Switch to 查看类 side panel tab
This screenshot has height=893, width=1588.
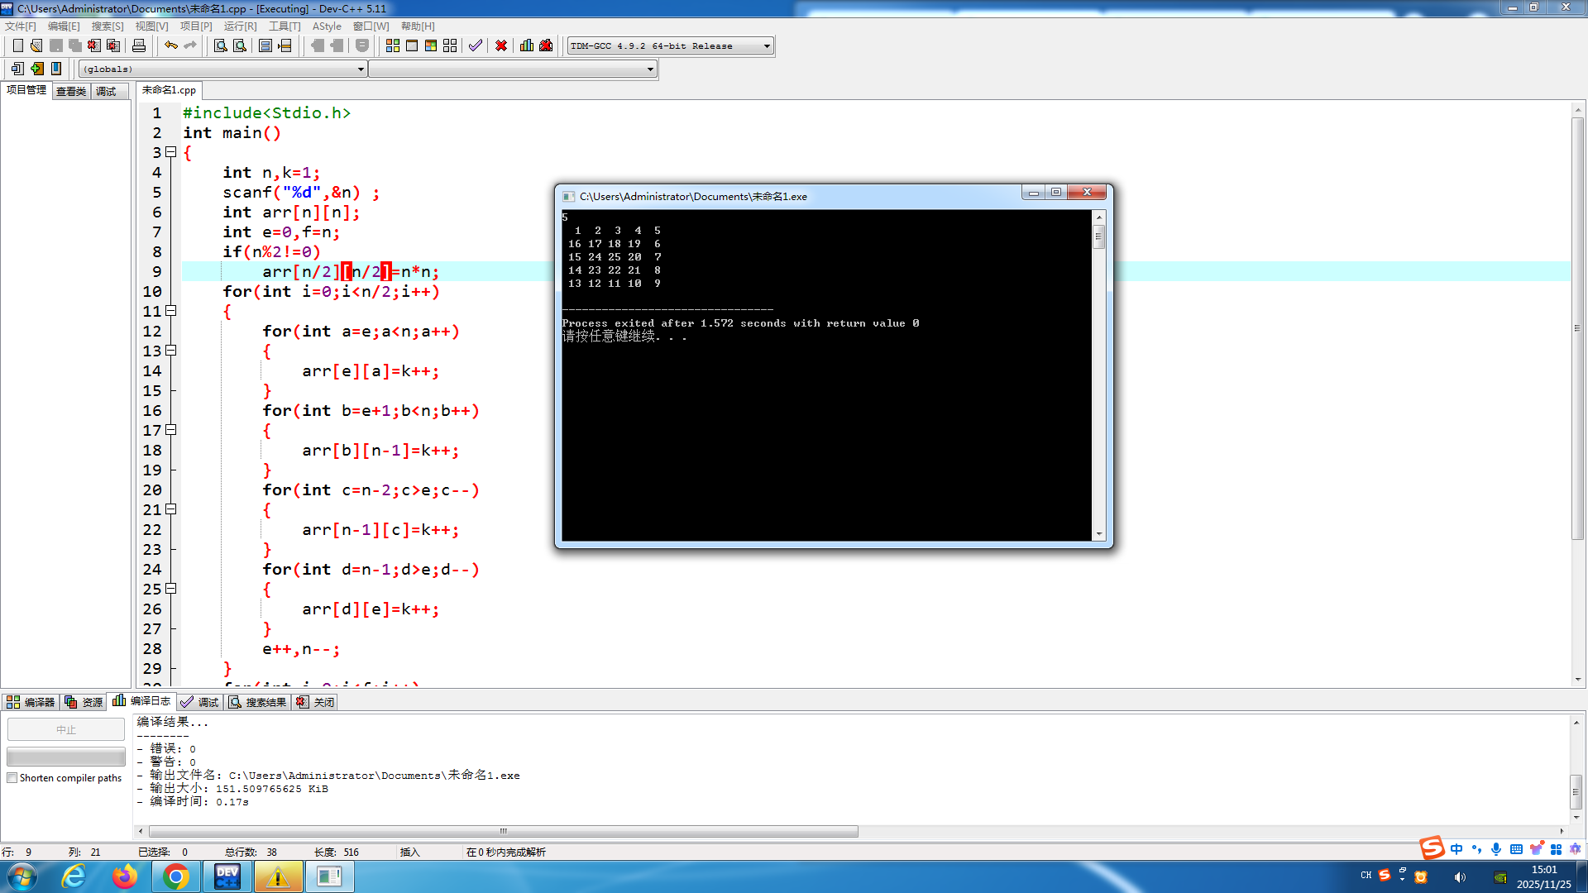tap(71, 92)
